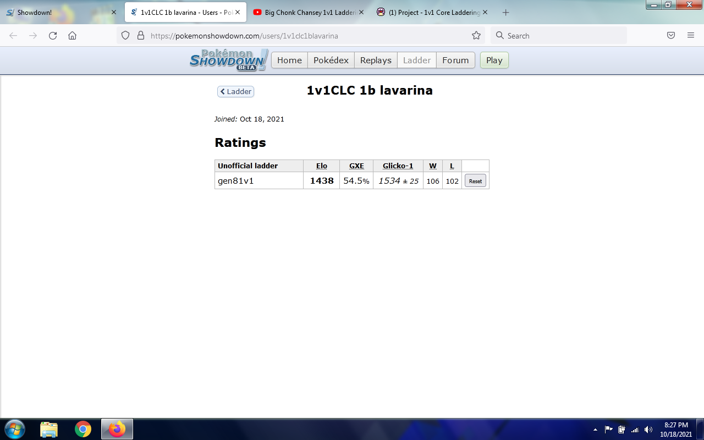Click the Ratings heading
704x440 pixels.
pos(240,142)
